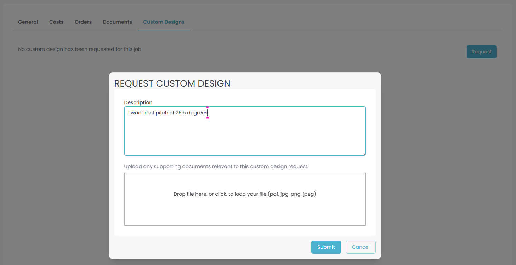Image resolution: width=516 pixels, height=265 pixels.
Task: Click the word 'roof' in the description
Action: (149, 113)
